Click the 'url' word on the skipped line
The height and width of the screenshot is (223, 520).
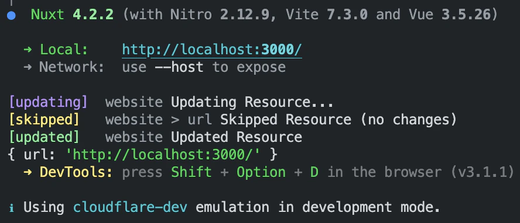pyautogui.click(x=200, y=120)
